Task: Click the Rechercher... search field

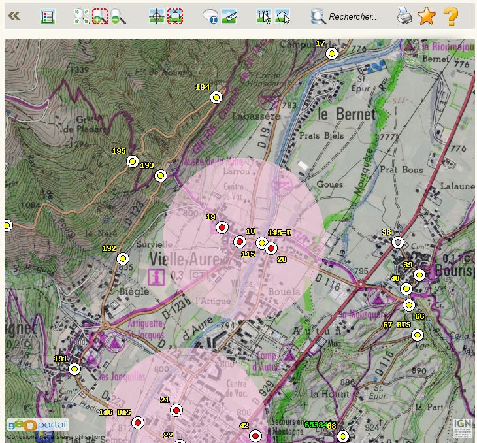Action: (354, 16)
